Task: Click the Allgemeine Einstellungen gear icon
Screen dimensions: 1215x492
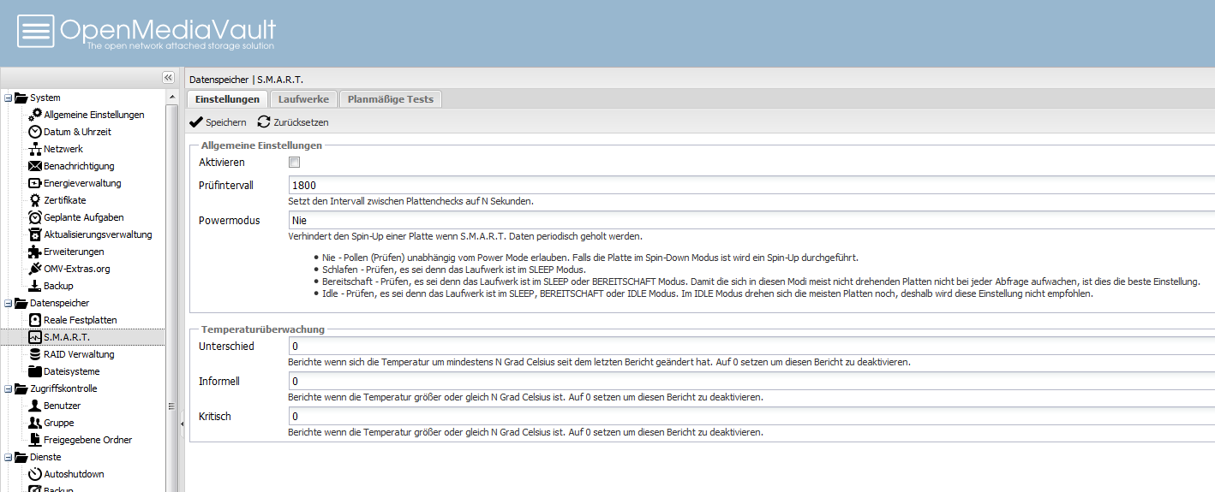Action: [x=35, y=114]
